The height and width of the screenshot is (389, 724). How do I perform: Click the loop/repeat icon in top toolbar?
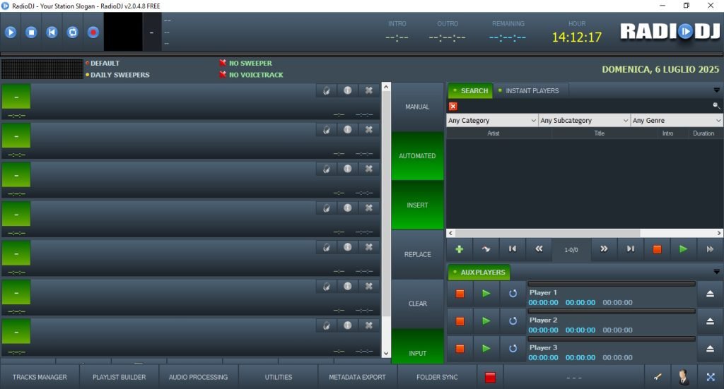pyautogui.click(x=72, y=32)
